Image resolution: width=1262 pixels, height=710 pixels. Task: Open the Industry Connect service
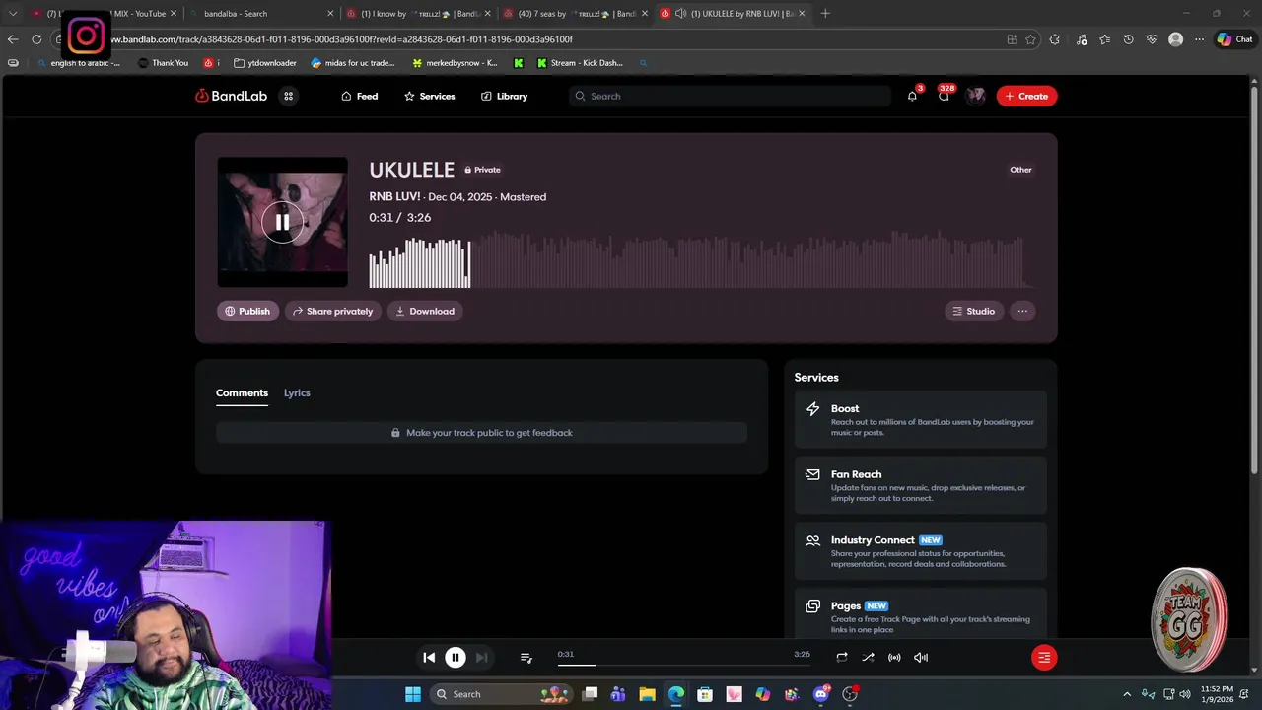[x=921, y=551]
